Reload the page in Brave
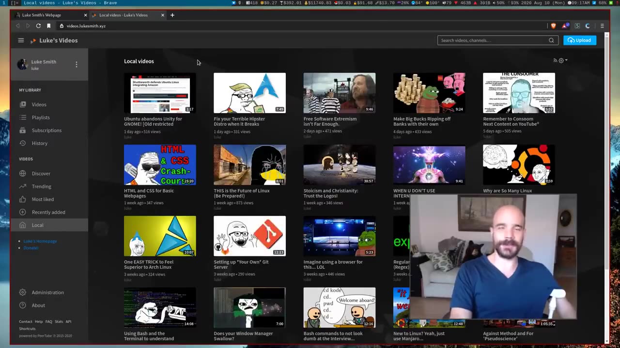The width and height of the screenshot is (620, 348). click(38, 26)
